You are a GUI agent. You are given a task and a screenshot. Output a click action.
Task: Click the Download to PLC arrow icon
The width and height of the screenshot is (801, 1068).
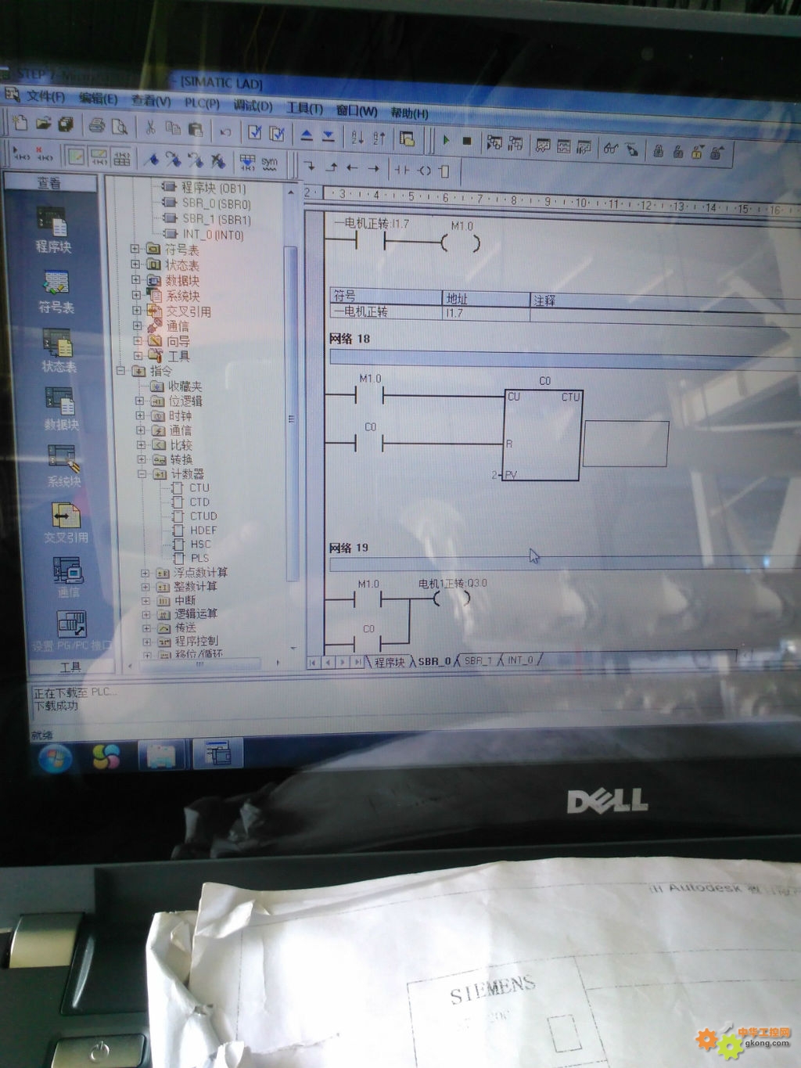click(329, 136)
